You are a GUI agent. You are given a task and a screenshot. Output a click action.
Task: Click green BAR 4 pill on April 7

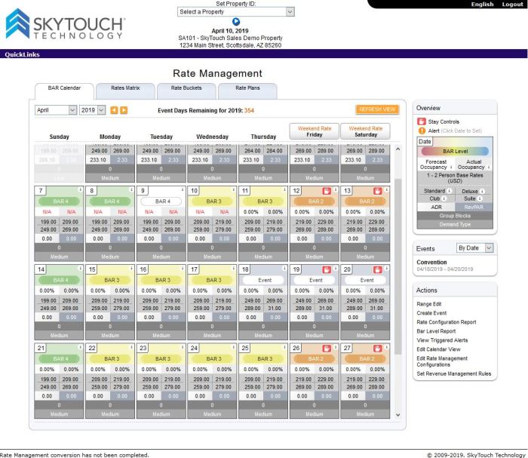[x=60, y=201]
